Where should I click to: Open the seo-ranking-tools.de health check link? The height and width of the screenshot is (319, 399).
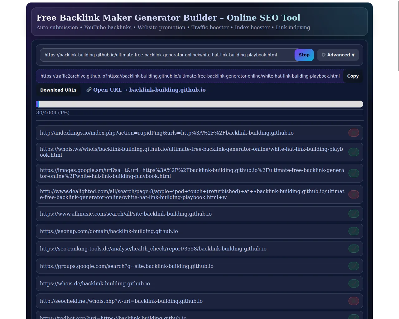coord(153,249)
